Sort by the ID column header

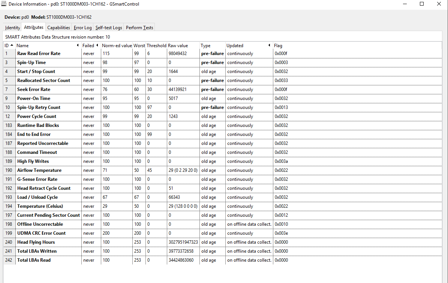9,46
